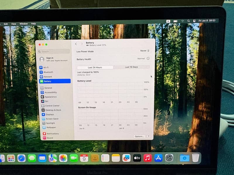Open the Low Power Mode dropdown
The width and height of the screenshot is (234, 175).
pyautogui.click(x=145, y=51)
